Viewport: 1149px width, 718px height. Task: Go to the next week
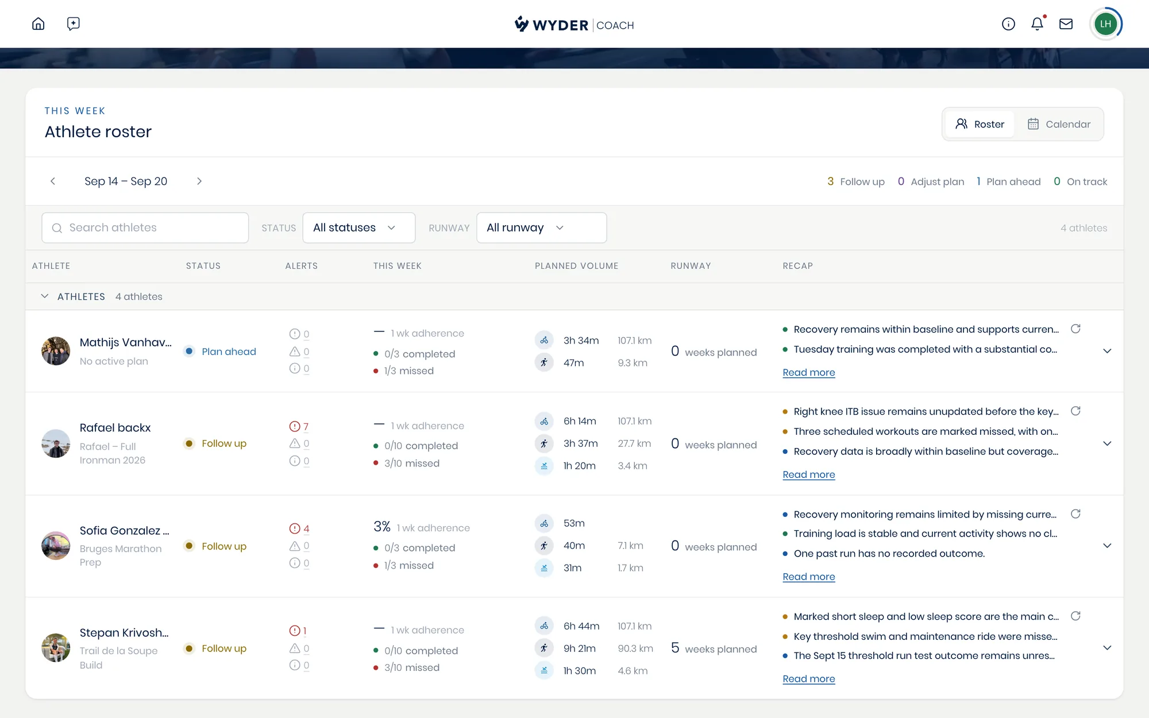pyautogui.click(x=199, y=181)
